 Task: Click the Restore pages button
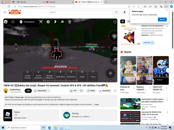162,19
